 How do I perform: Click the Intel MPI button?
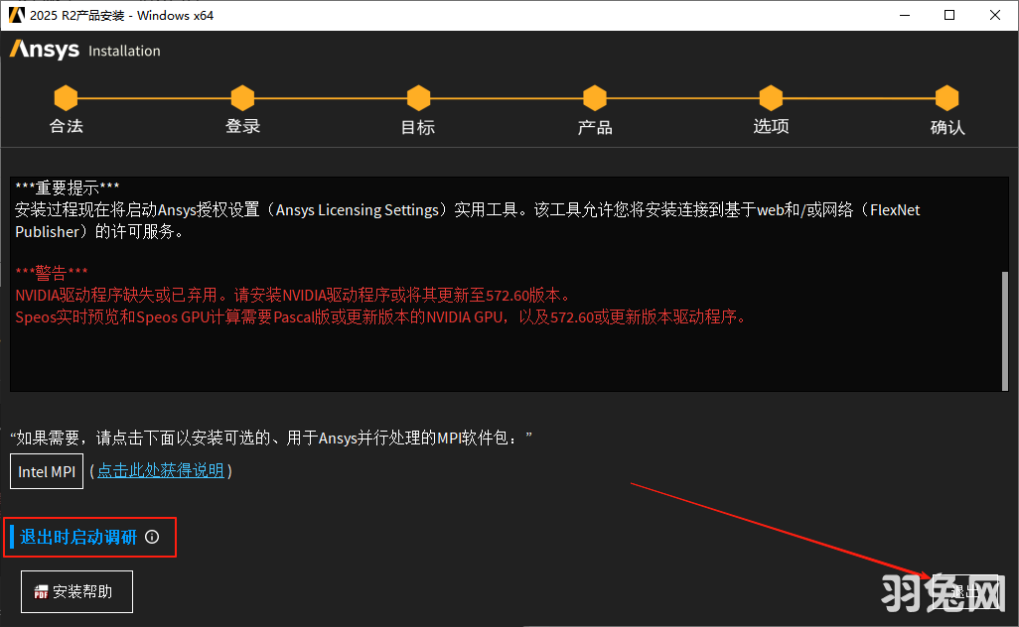tap(46, 471)
